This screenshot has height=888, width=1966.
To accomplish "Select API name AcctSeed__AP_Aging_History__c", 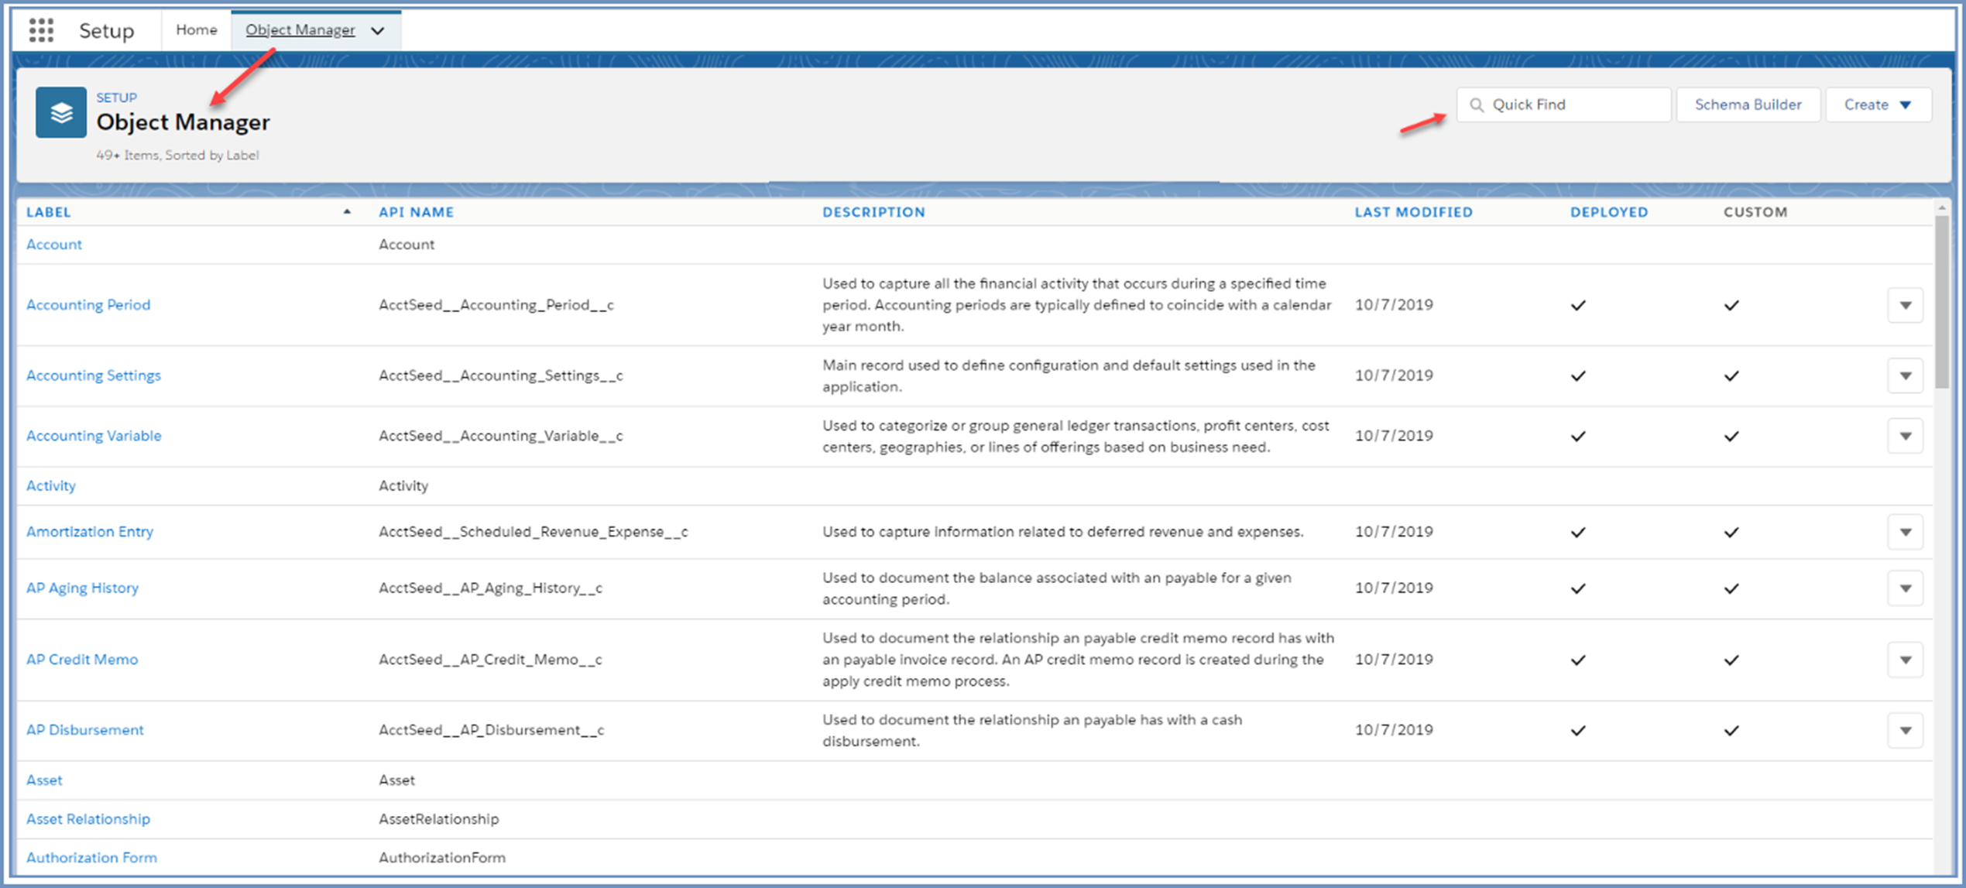I will pos(491,588).
